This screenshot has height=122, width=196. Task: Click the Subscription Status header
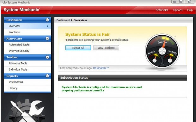(123, 78)
